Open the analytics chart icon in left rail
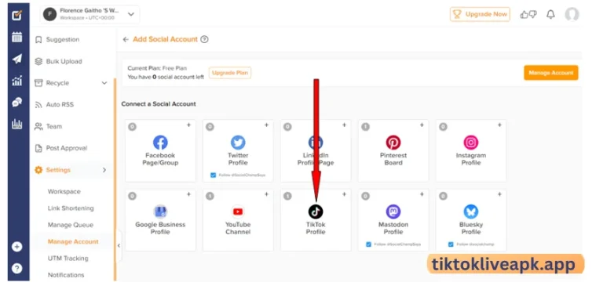The image size is (603, 282). coord(17,81)
